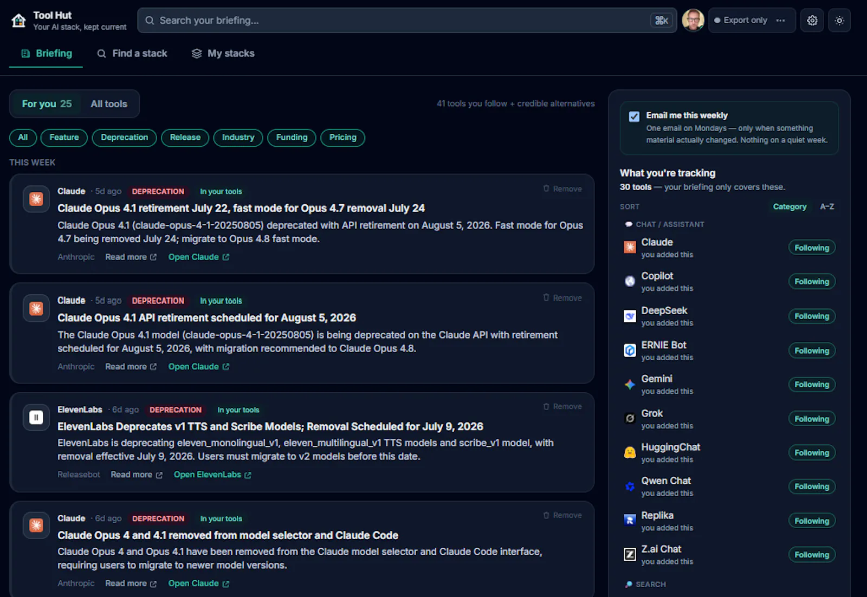Remove the Opus 4.1 retirement July 22 card

tap(562, 189)
